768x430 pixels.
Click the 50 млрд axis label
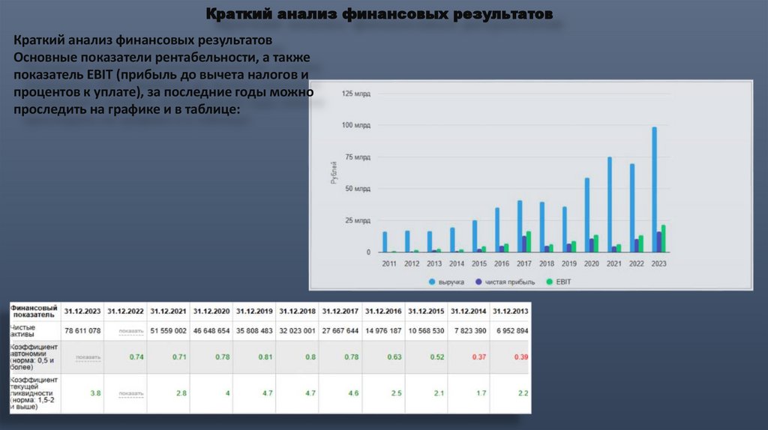pyautogui.click(x=358, y=189)
